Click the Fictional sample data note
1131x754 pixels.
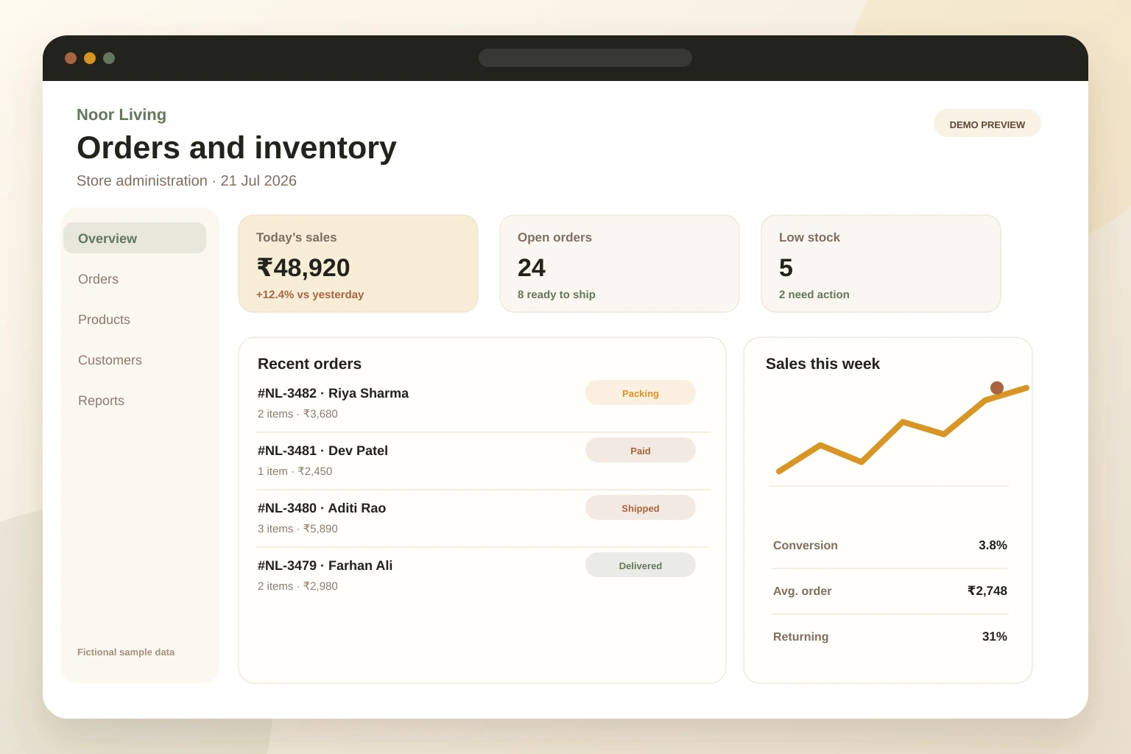[126, 652]
